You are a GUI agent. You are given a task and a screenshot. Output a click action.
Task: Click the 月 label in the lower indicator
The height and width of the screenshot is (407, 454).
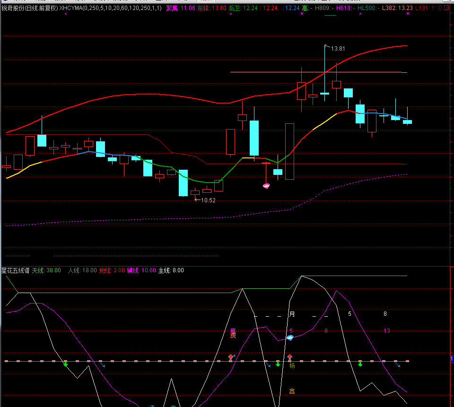pos(292,314)
